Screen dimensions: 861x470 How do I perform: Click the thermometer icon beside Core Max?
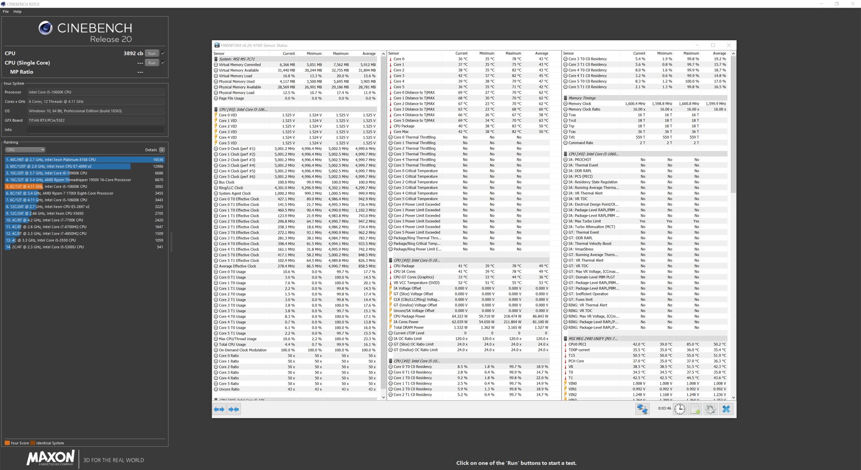tap(391, 132)
